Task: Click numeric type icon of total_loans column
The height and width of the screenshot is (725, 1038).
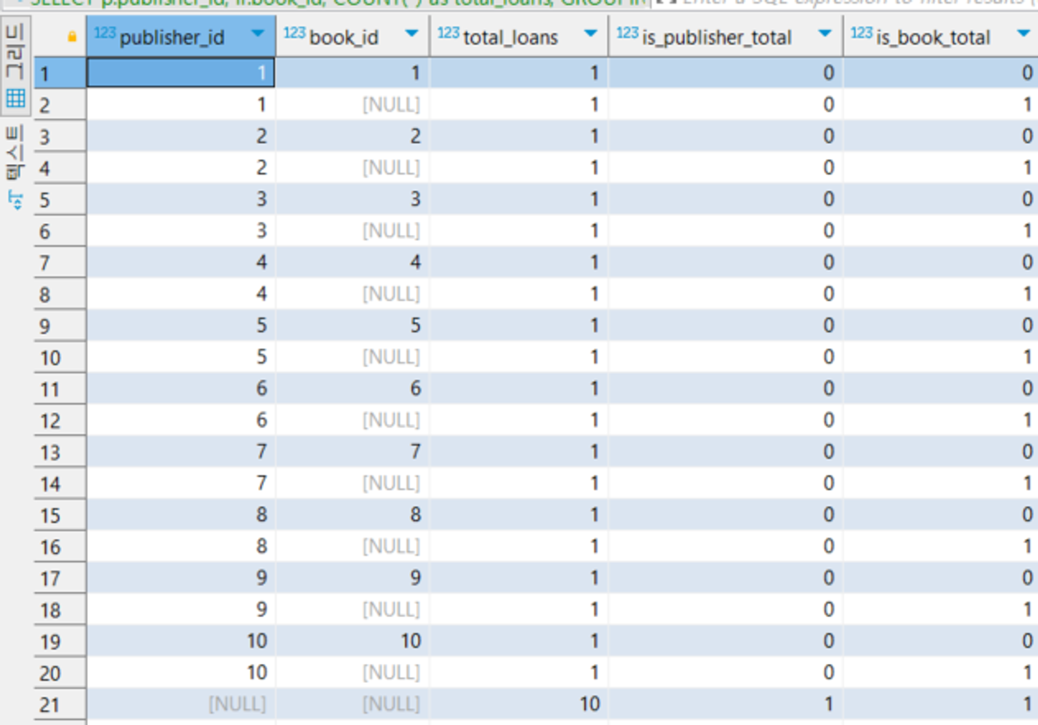Action: tap(448, 33)
